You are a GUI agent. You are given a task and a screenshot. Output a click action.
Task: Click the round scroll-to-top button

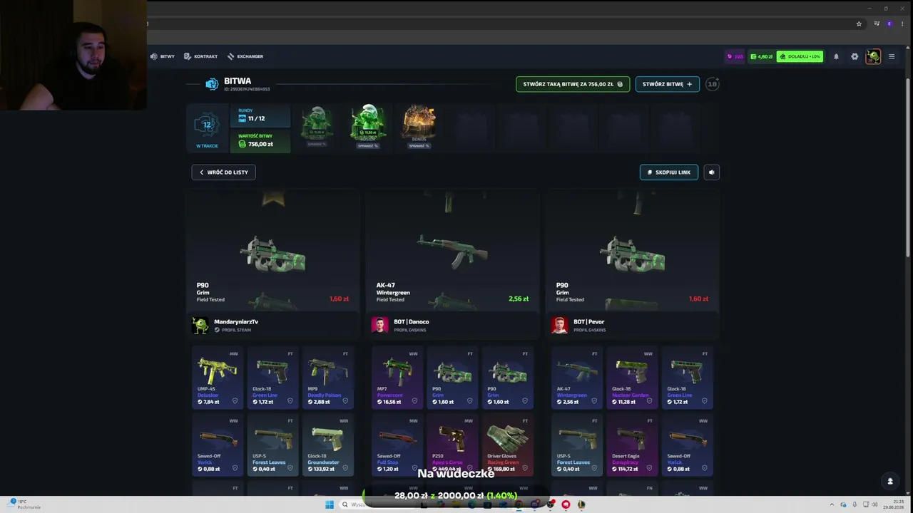889,481
